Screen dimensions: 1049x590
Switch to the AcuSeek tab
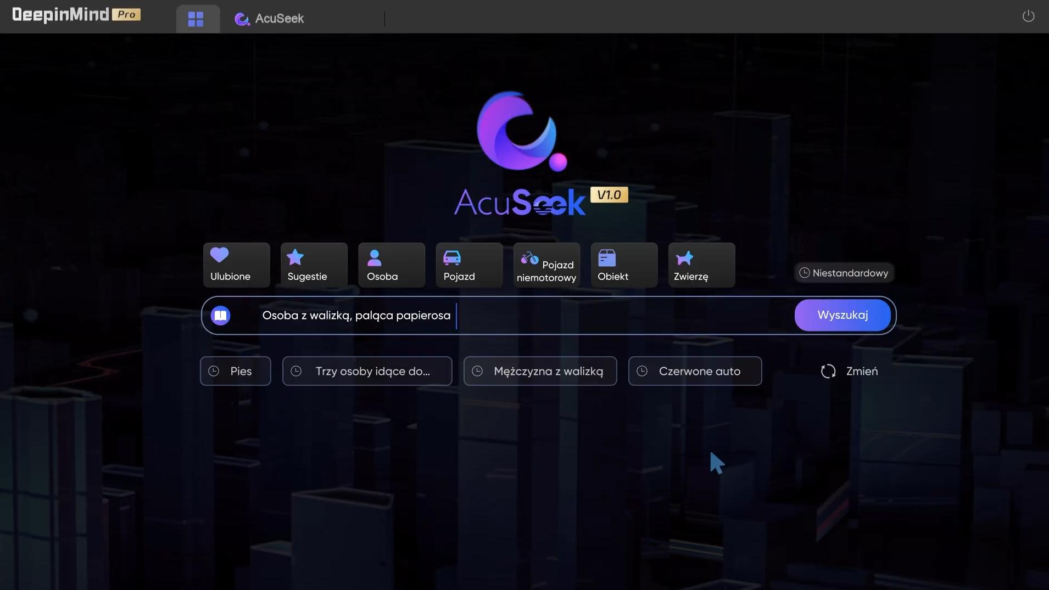coord(270,19)
